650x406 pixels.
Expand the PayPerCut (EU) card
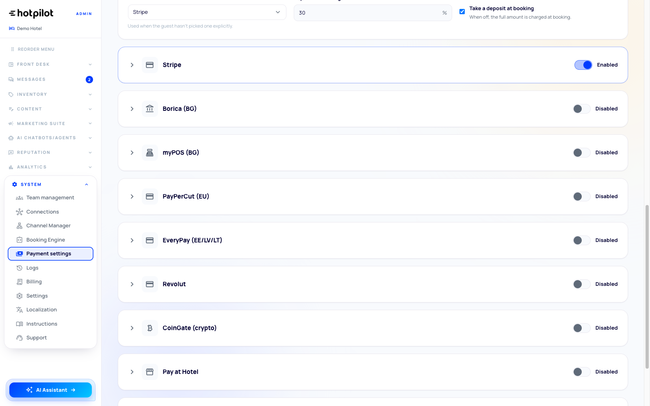click(132, 197)
